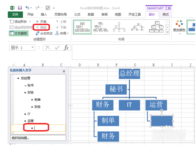
Task: Open the 文件 tab
Action: click(15, 14)
